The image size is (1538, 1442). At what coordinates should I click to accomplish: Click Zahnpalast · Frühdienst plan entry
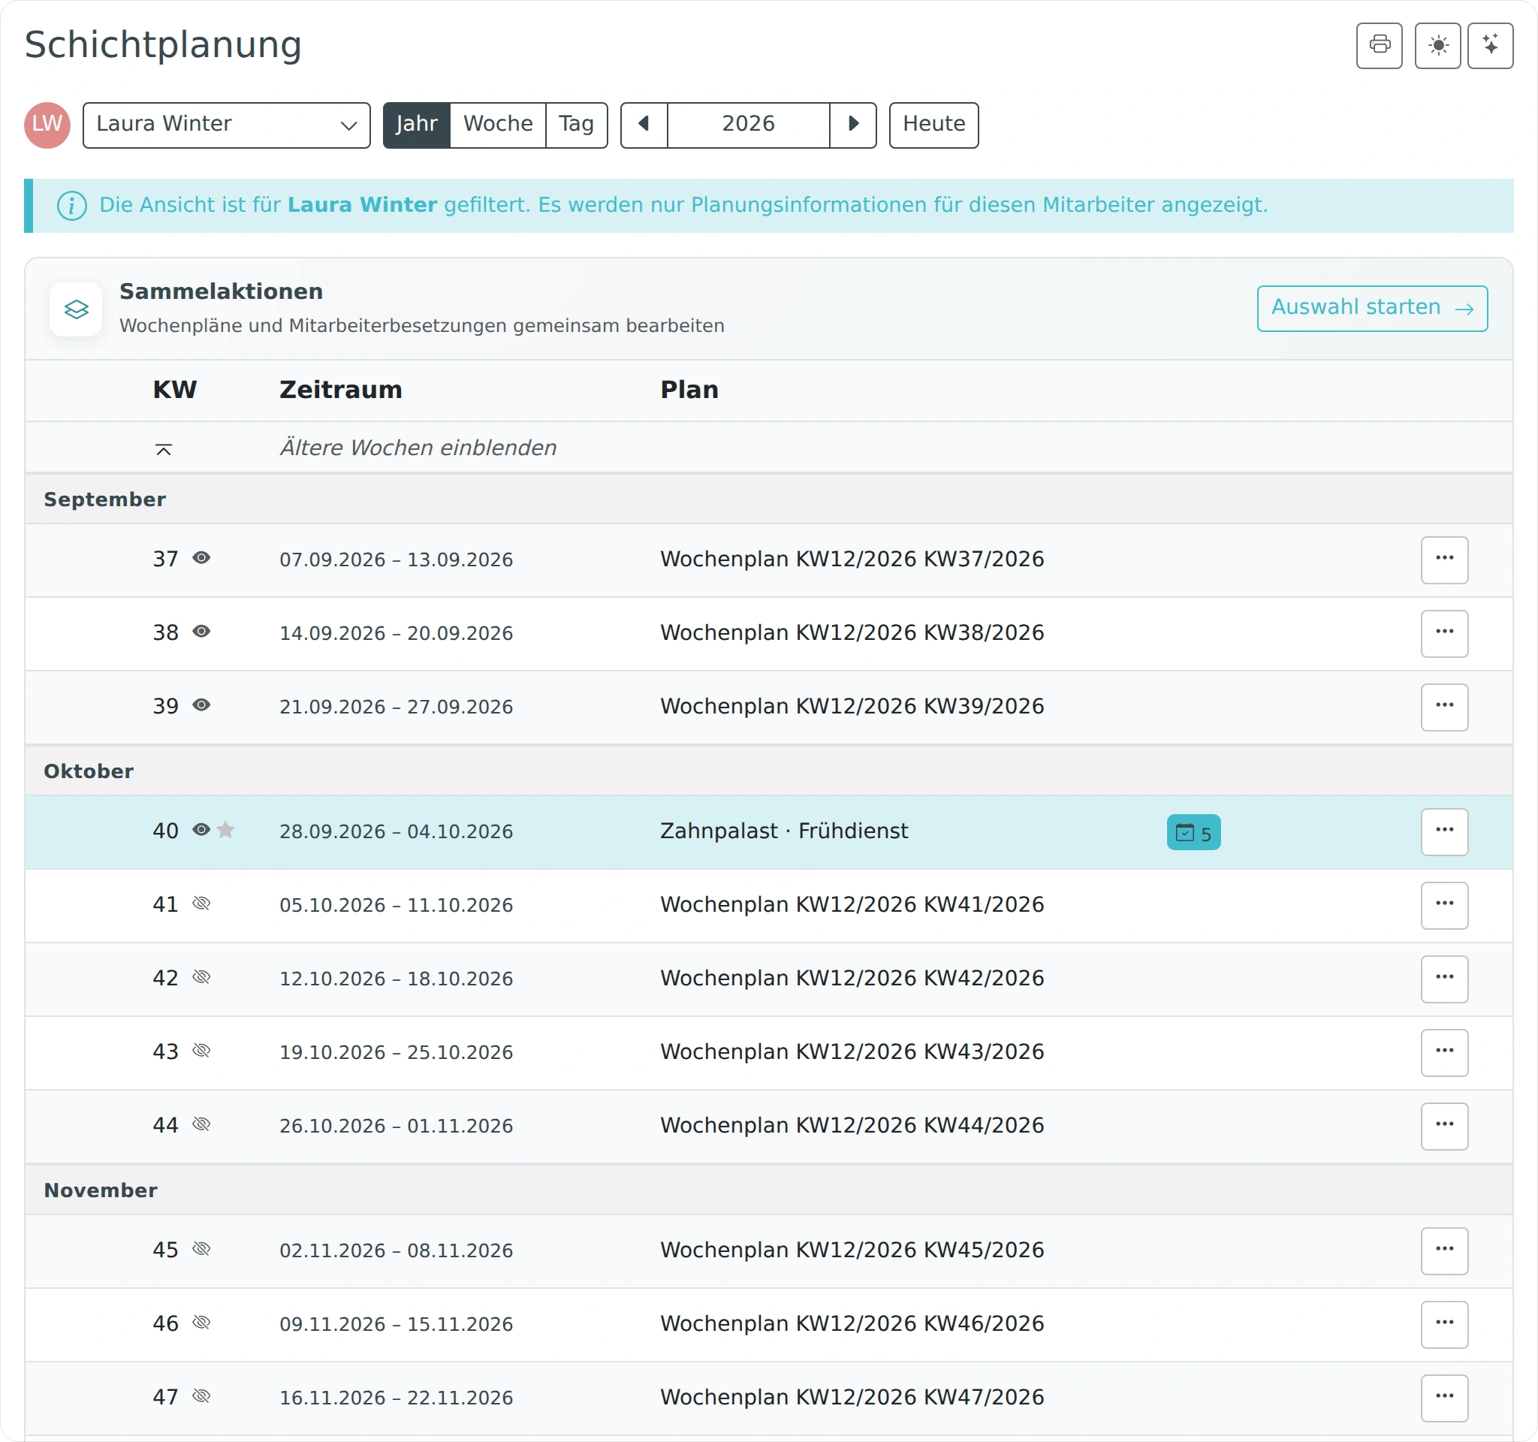pyautogui.click(x=784, y=831)
